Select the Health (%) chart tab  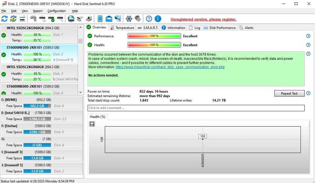[x=97, y=117]
